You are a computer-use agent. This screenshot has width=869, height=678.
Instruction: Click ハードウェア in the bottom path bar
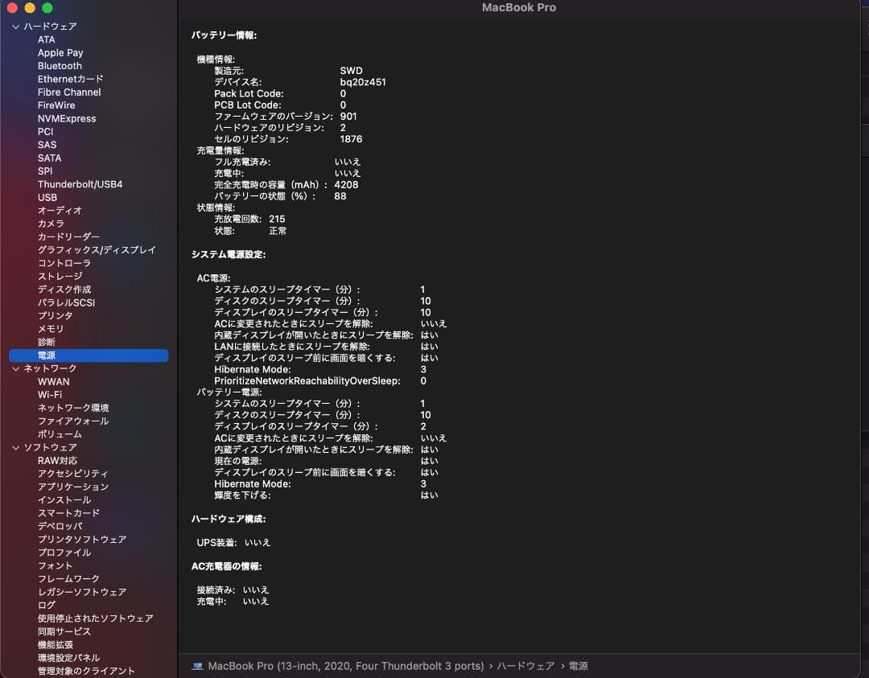click(x=525, y=666)
